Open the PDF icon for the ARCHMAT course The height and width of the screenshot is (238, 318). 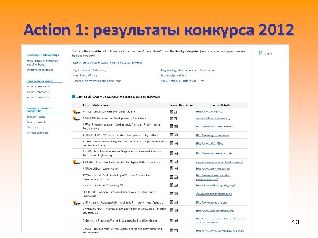pyautogui.click(x=171, y=161)
